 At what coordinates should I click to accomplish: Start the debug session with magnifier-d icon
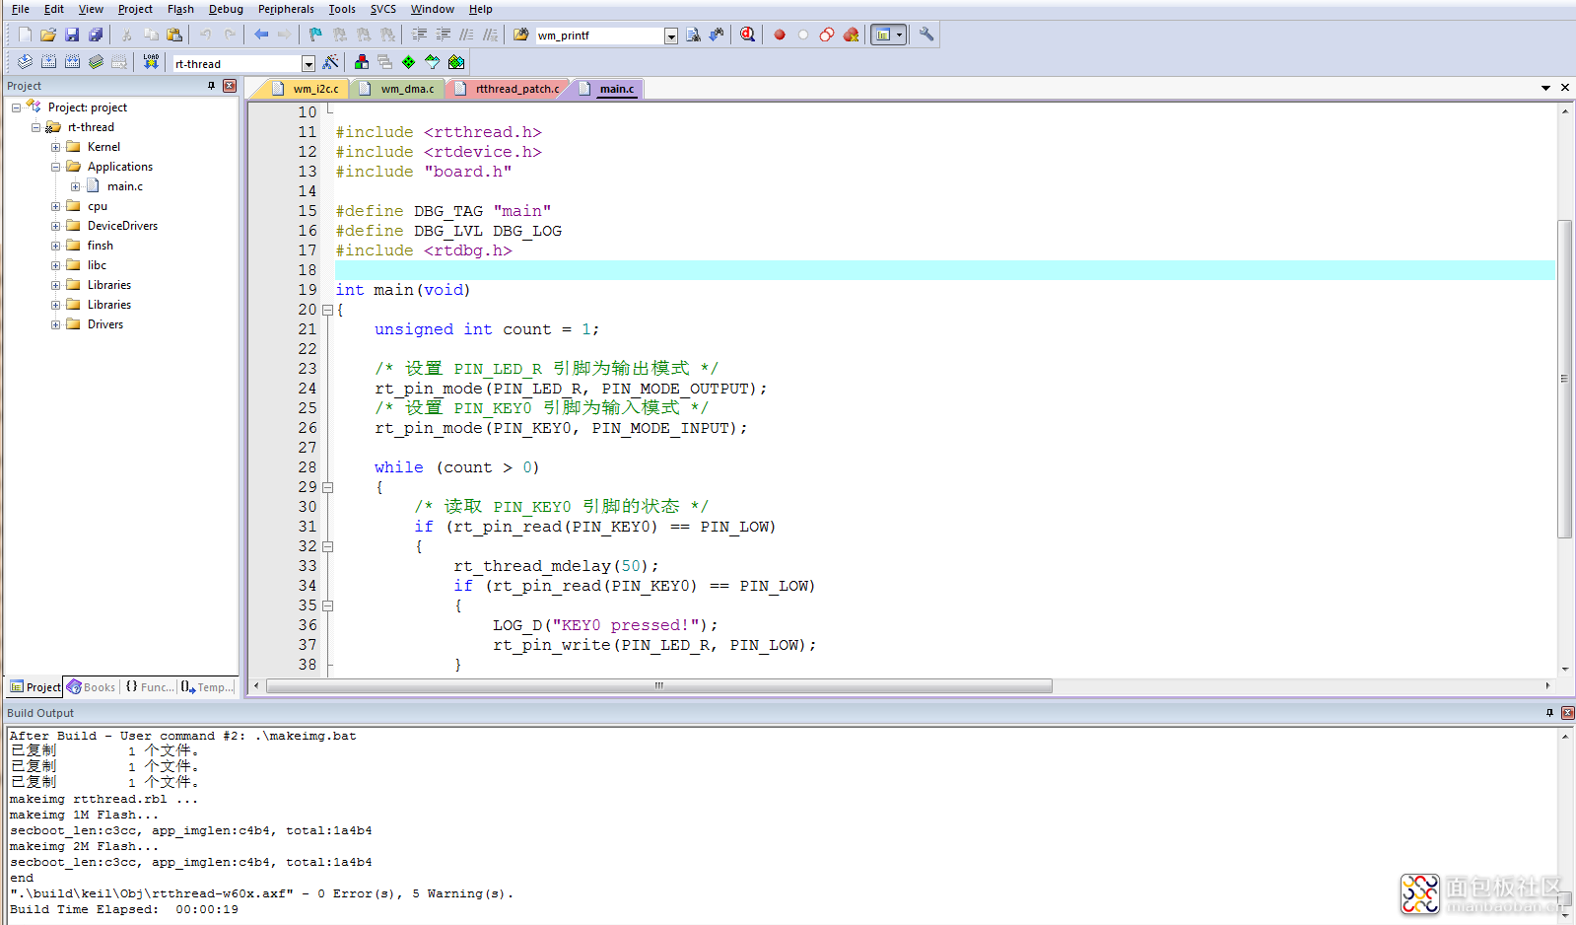point(748,35)
